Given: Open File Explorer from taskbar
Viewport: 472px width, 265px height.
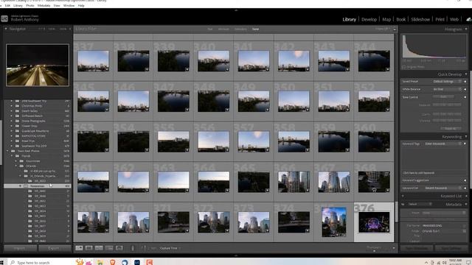Looking at the screenshot, I should (x=100, y=262).
